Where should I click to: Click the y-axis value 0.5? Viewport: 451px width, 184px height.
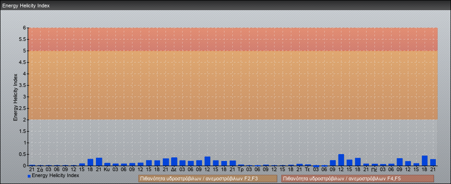[23, 154]
